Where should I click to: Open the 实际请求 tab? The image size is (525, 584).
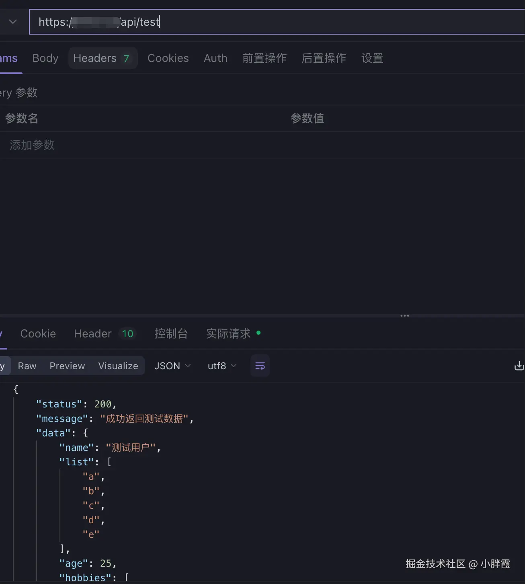coord(234,334)
